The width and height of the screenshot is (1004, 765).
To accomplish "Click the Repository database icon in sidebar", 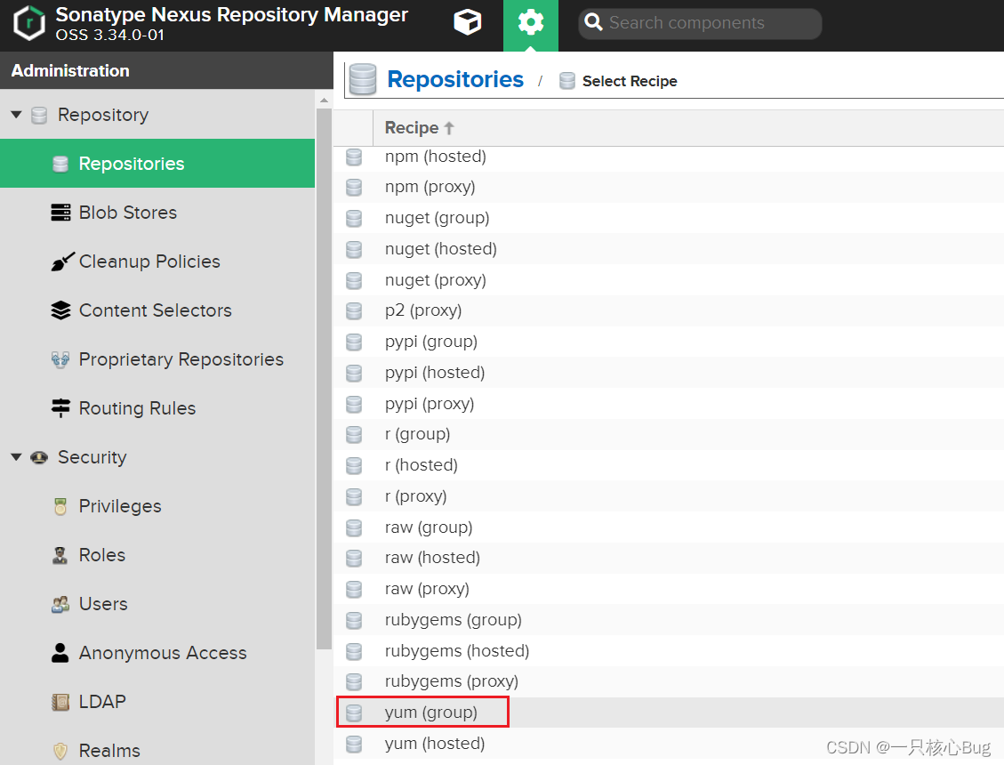I will click(x=40, y=115).
